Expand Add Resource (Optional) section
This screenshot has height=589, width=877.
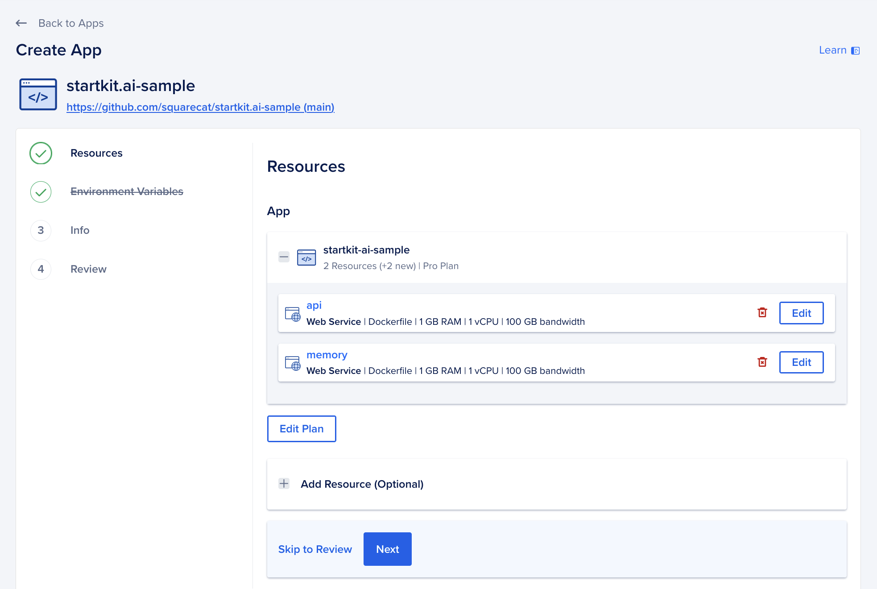click(284, 484)
